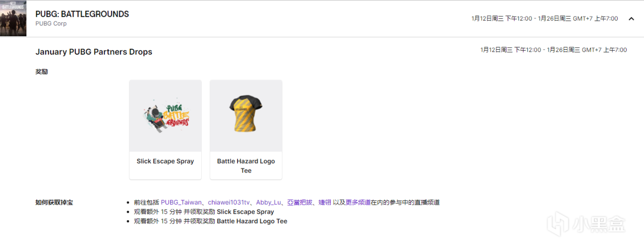Click the Slick Escape Spray card caption
This screenshot has height=243, width=644.
[x=165, y=161]
